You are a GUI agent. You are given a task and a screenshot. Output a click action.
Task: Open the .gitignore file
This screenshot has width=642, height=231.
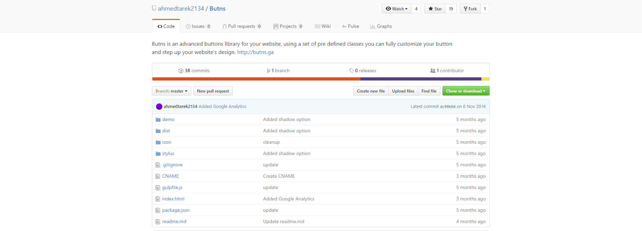coord(172,165)
